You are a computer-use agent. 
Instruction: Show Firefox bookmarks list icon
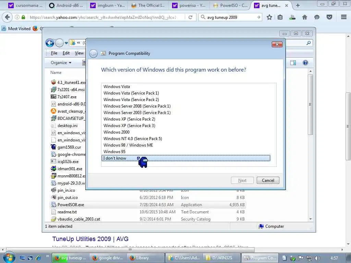(x=280, y=17)
